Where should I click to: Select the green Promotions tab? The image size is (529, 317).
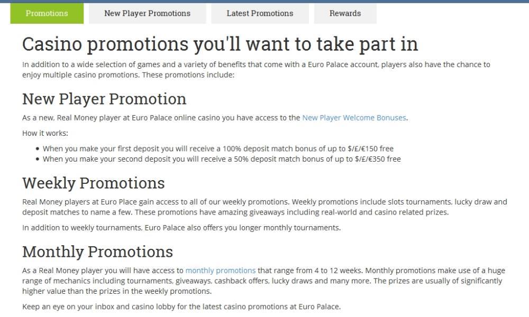tap(47, 14)
